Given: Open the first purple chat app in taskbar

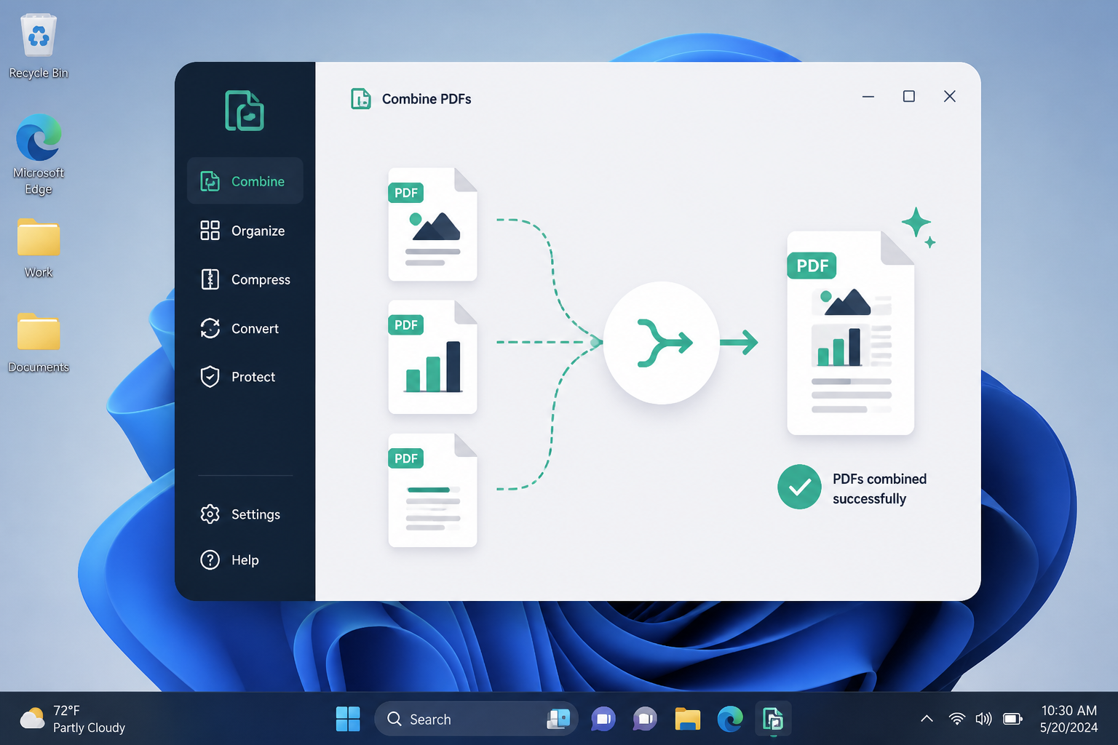Looking at the screenshot, I should (603, 719).
